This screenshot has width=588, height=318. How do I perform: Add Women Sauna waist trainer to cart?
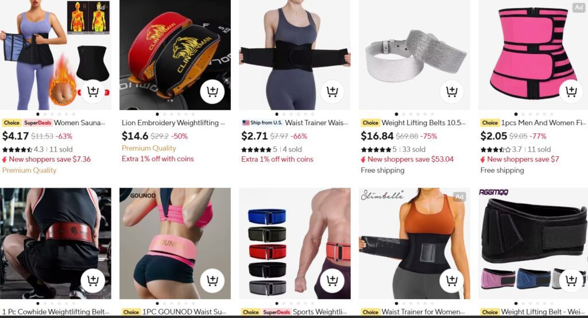coord(92,91)
